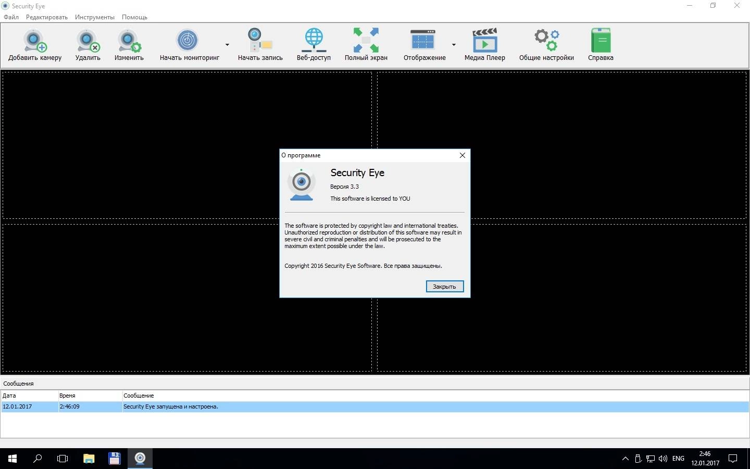This screenshot has width=750, height=469.
Task: Open Task View on the taskbar
Action: click(63, 459)
